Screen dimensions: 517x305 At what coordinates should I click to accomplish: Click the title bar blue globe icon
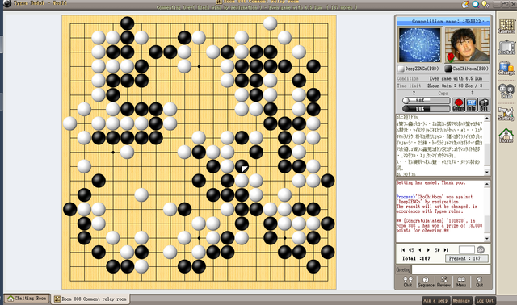(475, 4)
